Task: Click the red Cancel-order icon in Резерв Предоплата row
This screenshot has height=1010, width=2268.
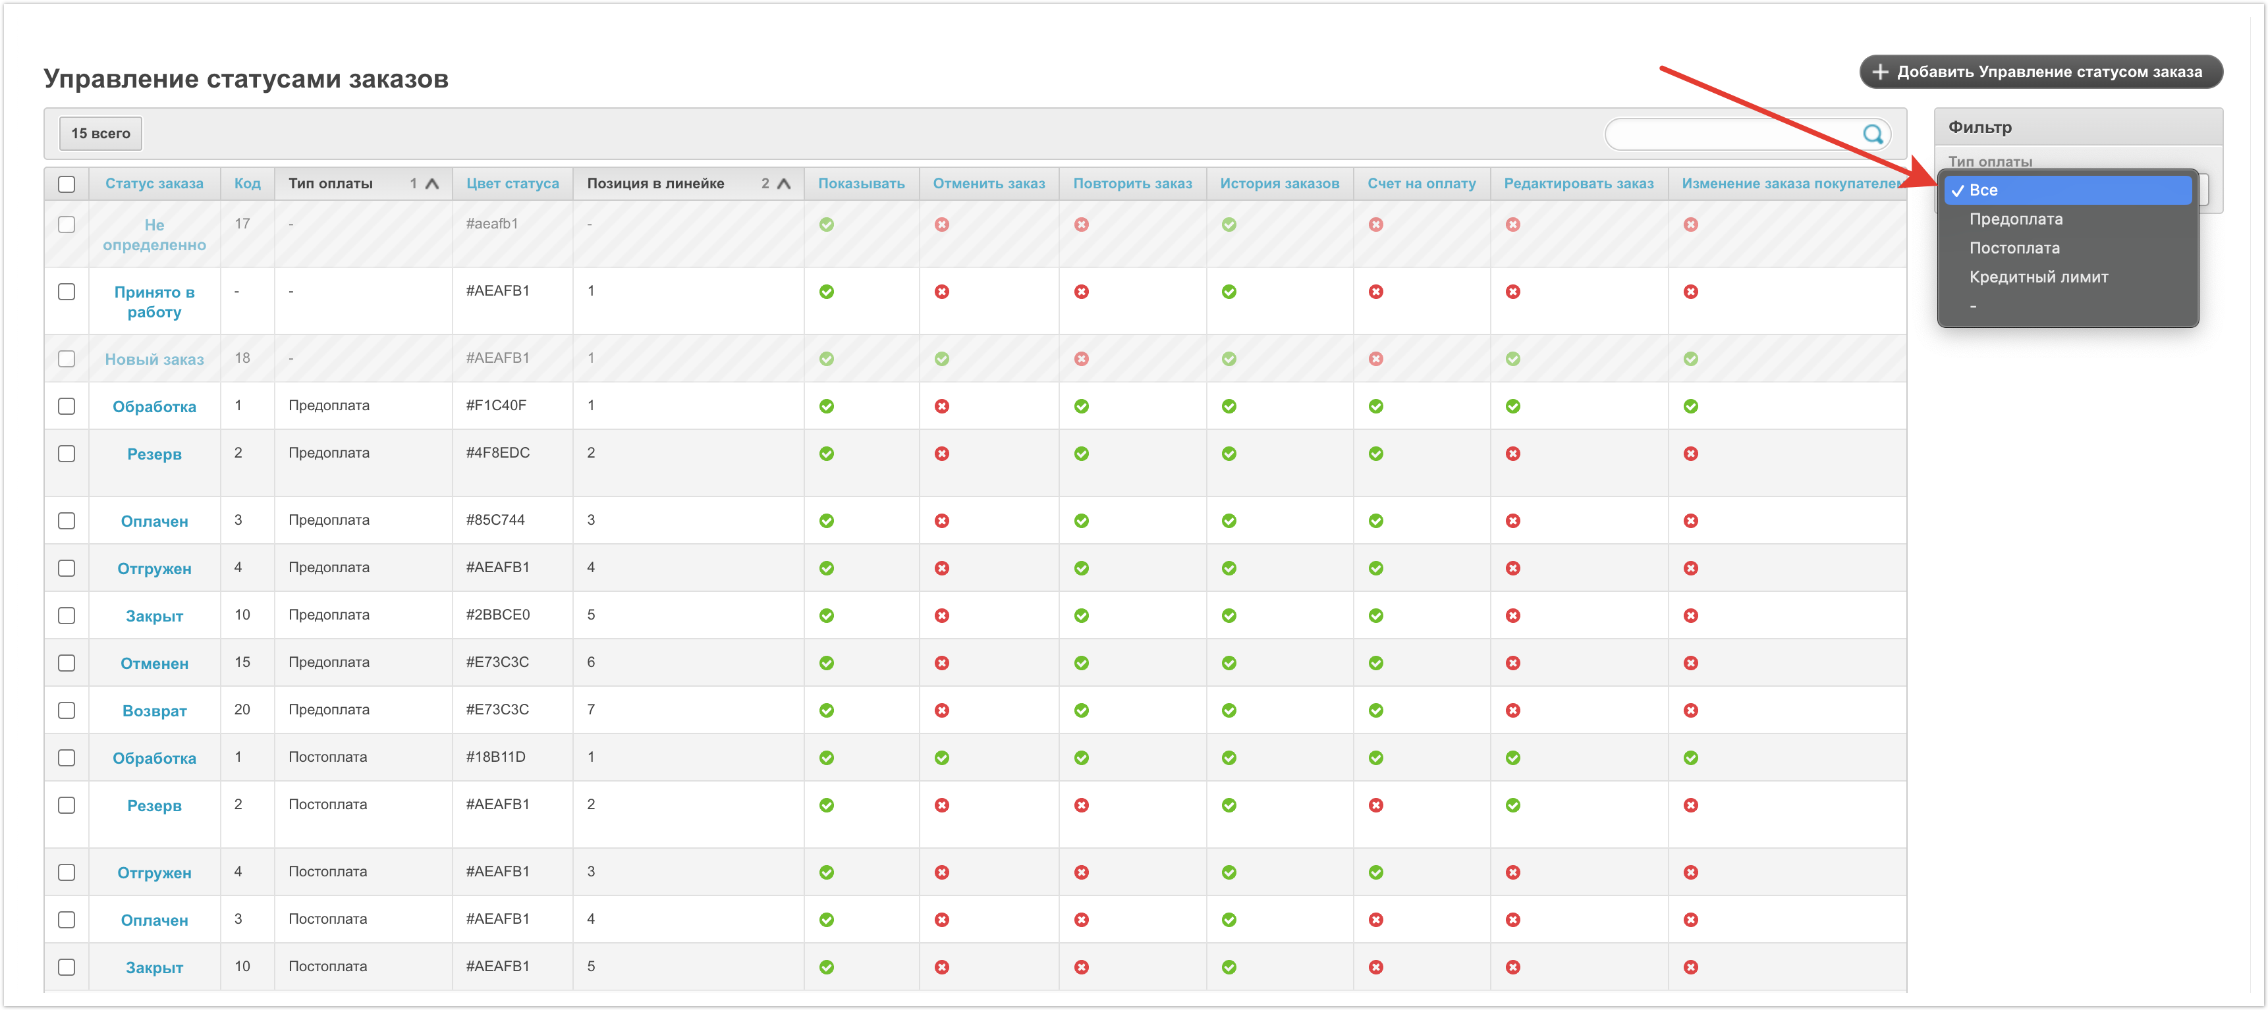Action: 941,454
